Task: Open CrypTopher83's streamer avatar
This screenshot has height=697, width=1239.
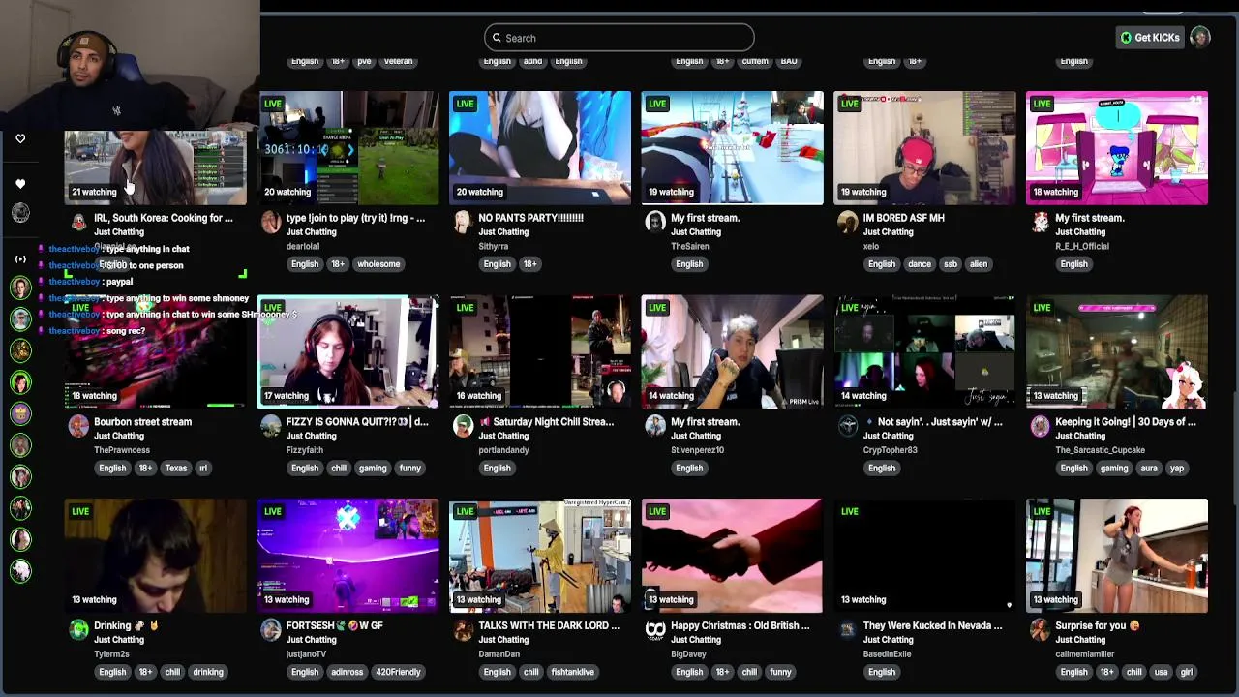Action: [848, 427]
